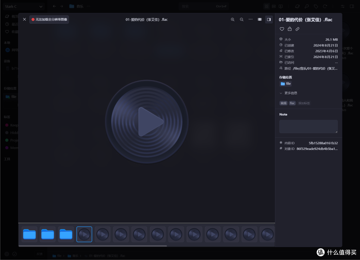The width and height of the screenshot is (360, 260).
Task: Switch to list view in top bar
Action: [x=274, y=6]
